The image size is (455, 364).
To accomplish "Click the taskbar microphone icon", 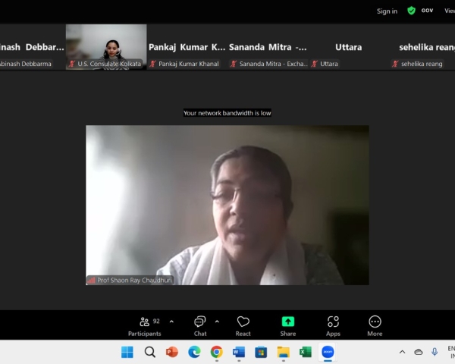I will [435, 352].
